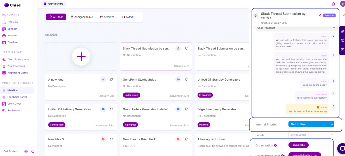Viewport: 345px width, 156px height.
Task: Open the JS user profile avatar
Action: coord(343,4)
